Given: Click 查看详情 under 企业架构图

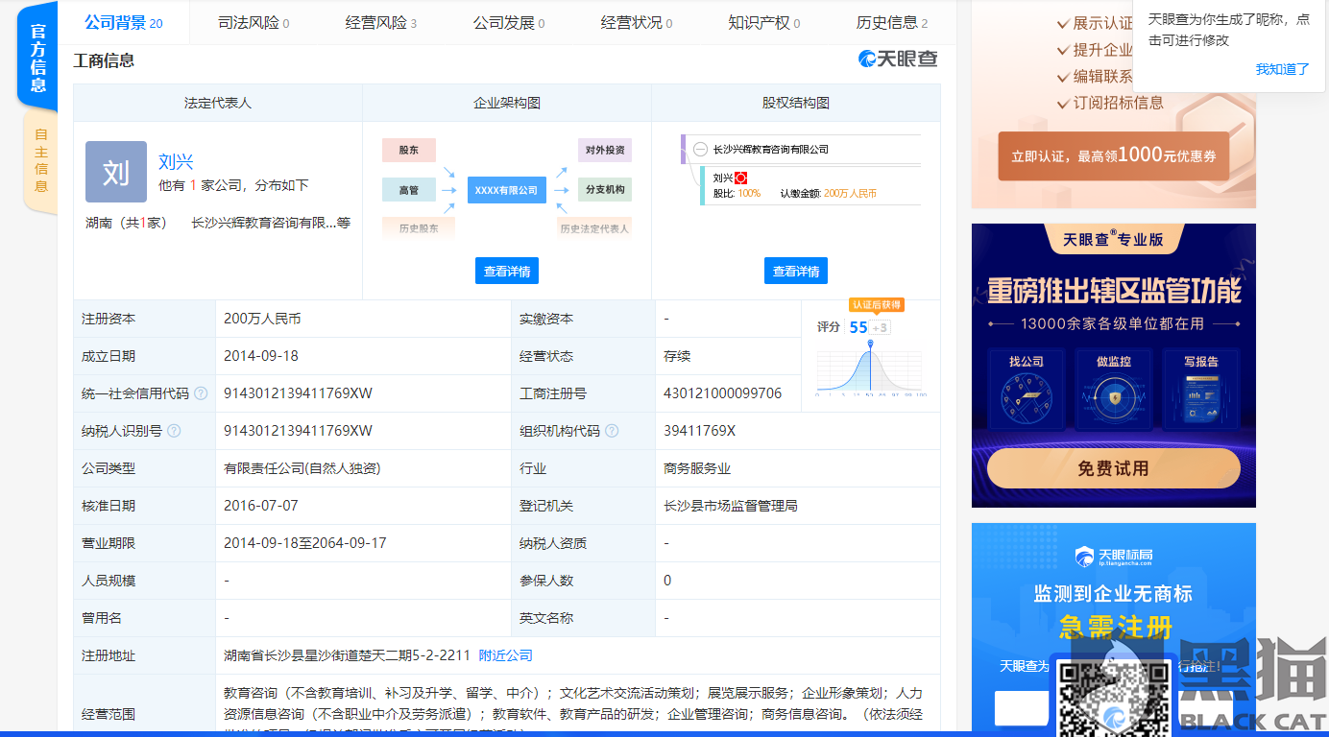Looking at the screenshot, I should [507, 271].
